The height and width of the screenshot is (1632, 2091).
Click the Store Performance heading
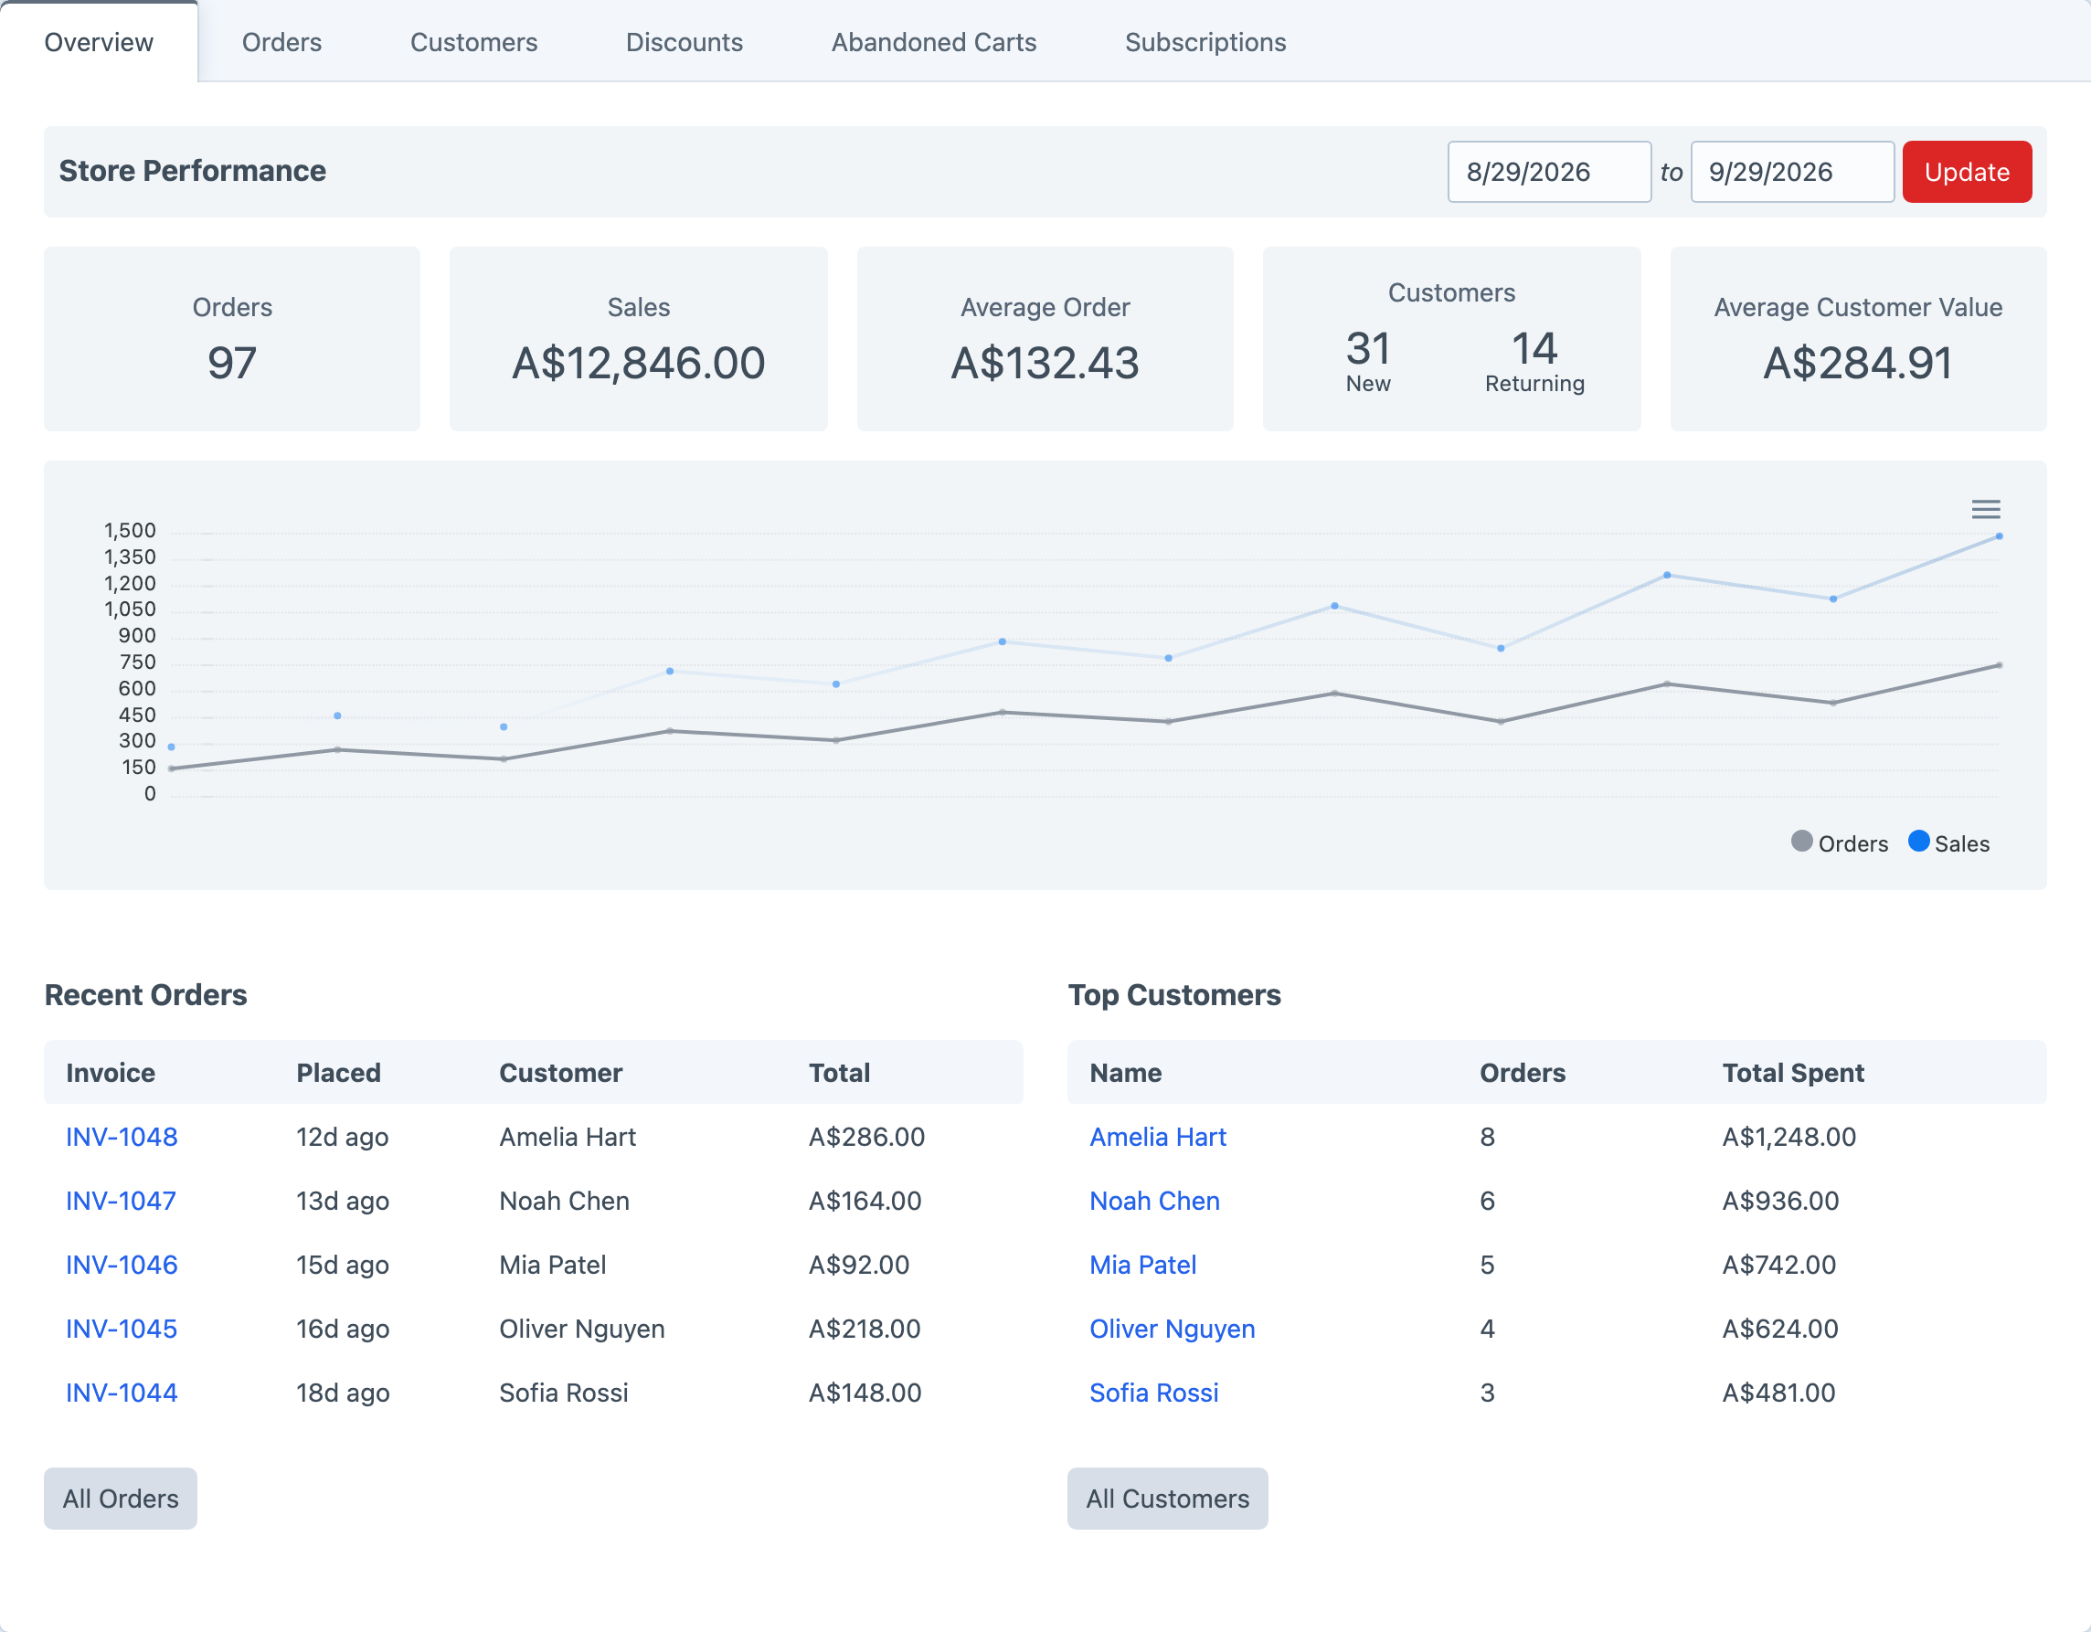tap(193, 170)
